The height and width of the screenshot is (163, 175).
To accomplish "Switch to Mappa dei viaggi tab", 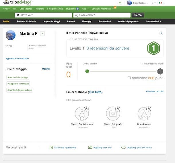I will (x=52, y=21).
